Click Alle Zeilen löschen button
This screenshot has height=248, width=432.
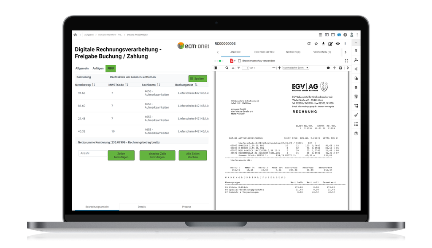tap(192, 155)
